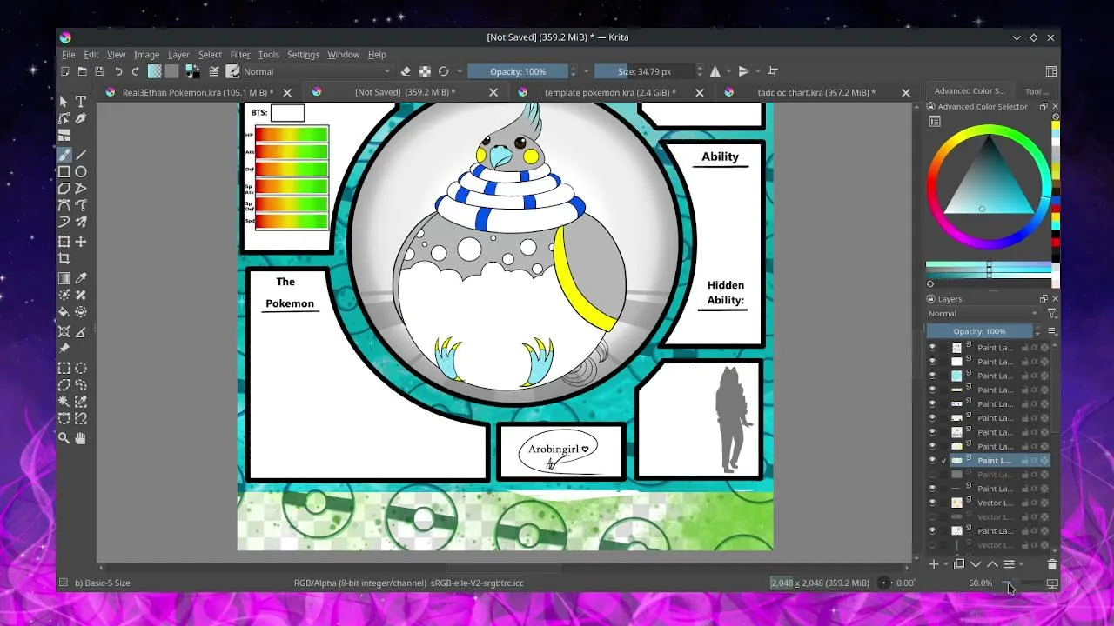The height and width of the screenshot is (626, 1114).
Task: Open the layer filter funnel menu
Action: tap(1052, 314)
